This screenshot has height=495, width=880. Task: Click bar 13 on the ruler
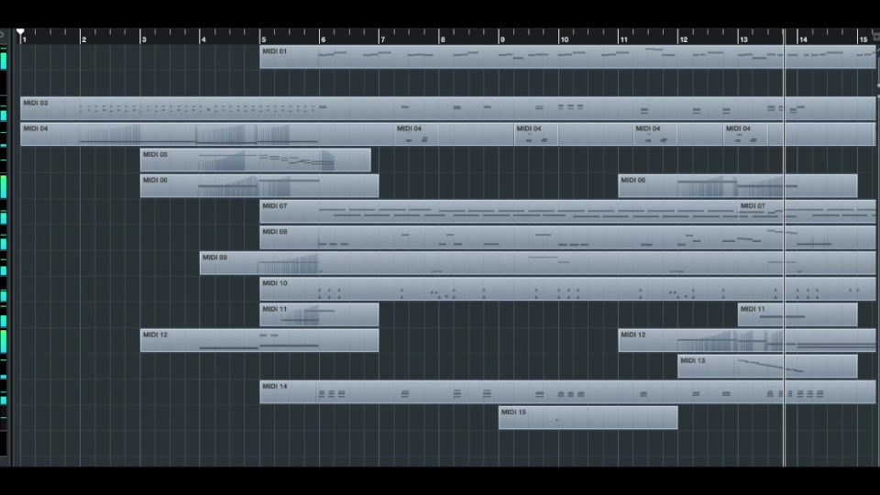point(743,39)
